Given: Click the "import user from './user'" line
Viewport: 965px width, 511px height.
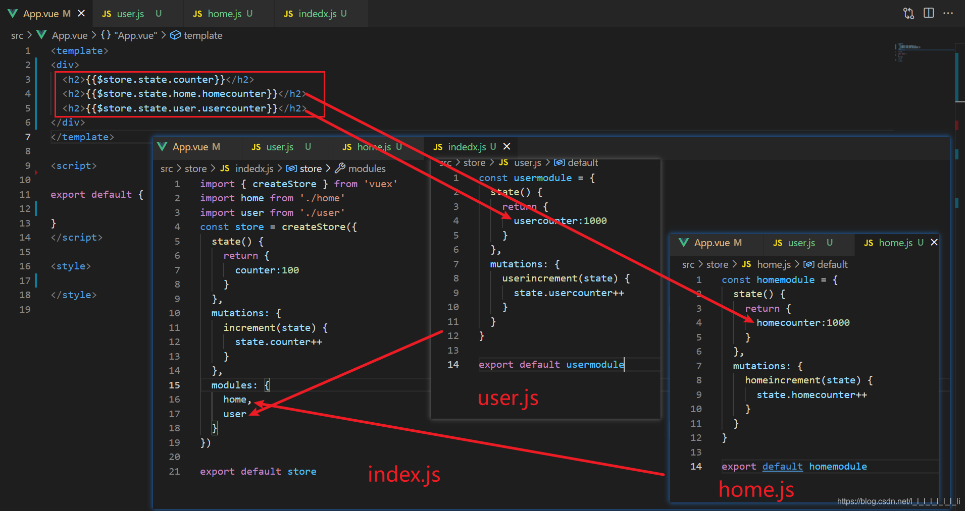Looking at the screenshot, I should [272, 213].
